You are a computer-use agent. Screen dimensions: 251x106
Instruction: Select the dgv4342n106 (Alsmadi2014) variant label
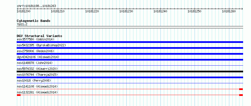click(x=38, y=57)
